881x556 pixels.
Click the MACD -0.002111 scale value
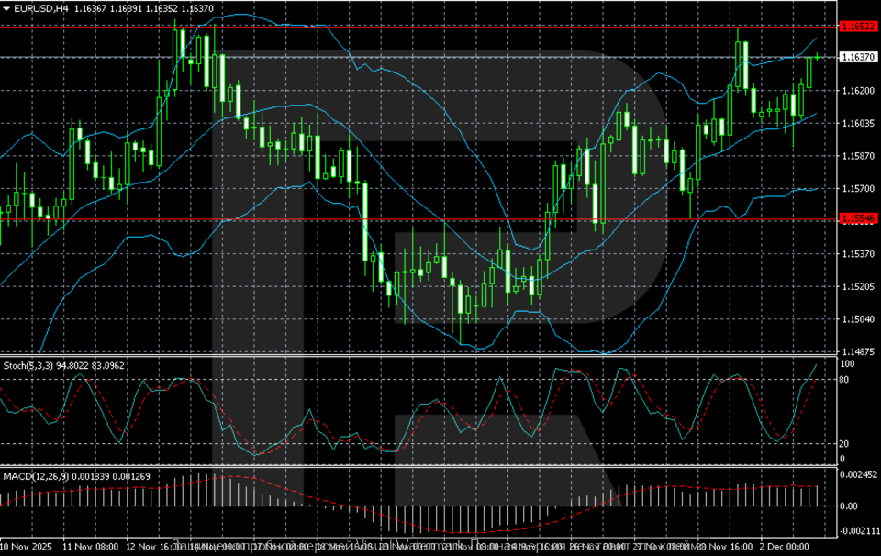860,532
